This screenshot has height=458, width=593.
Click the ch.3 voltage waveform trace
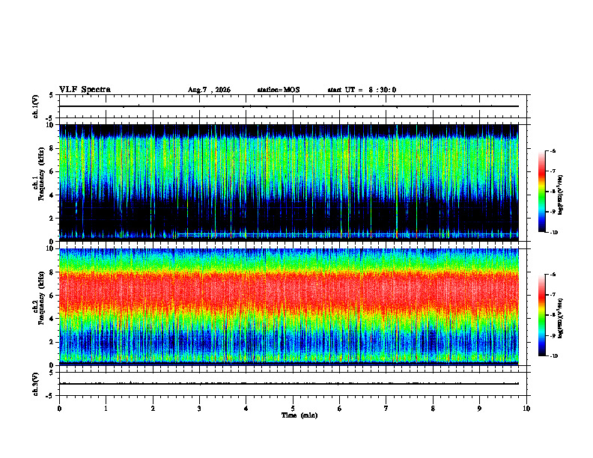click(x=289, y=384)
